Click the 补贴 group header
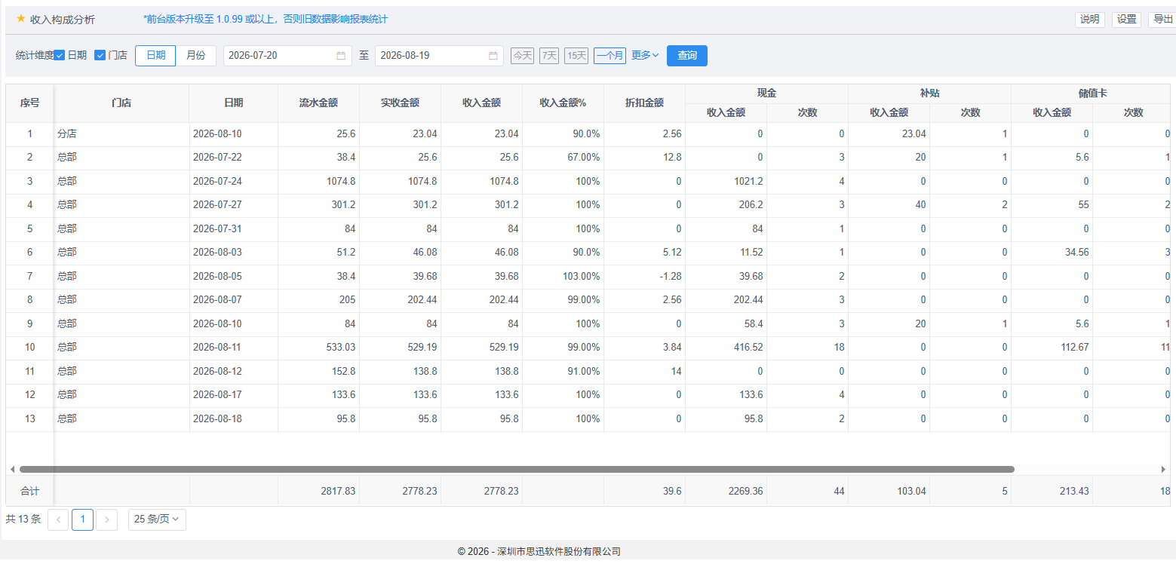1176x567 pixels. [x=929, y=93]
